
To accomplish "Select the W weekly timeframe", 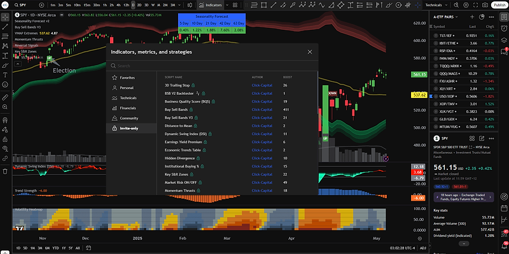I will (x=153, y=5).
